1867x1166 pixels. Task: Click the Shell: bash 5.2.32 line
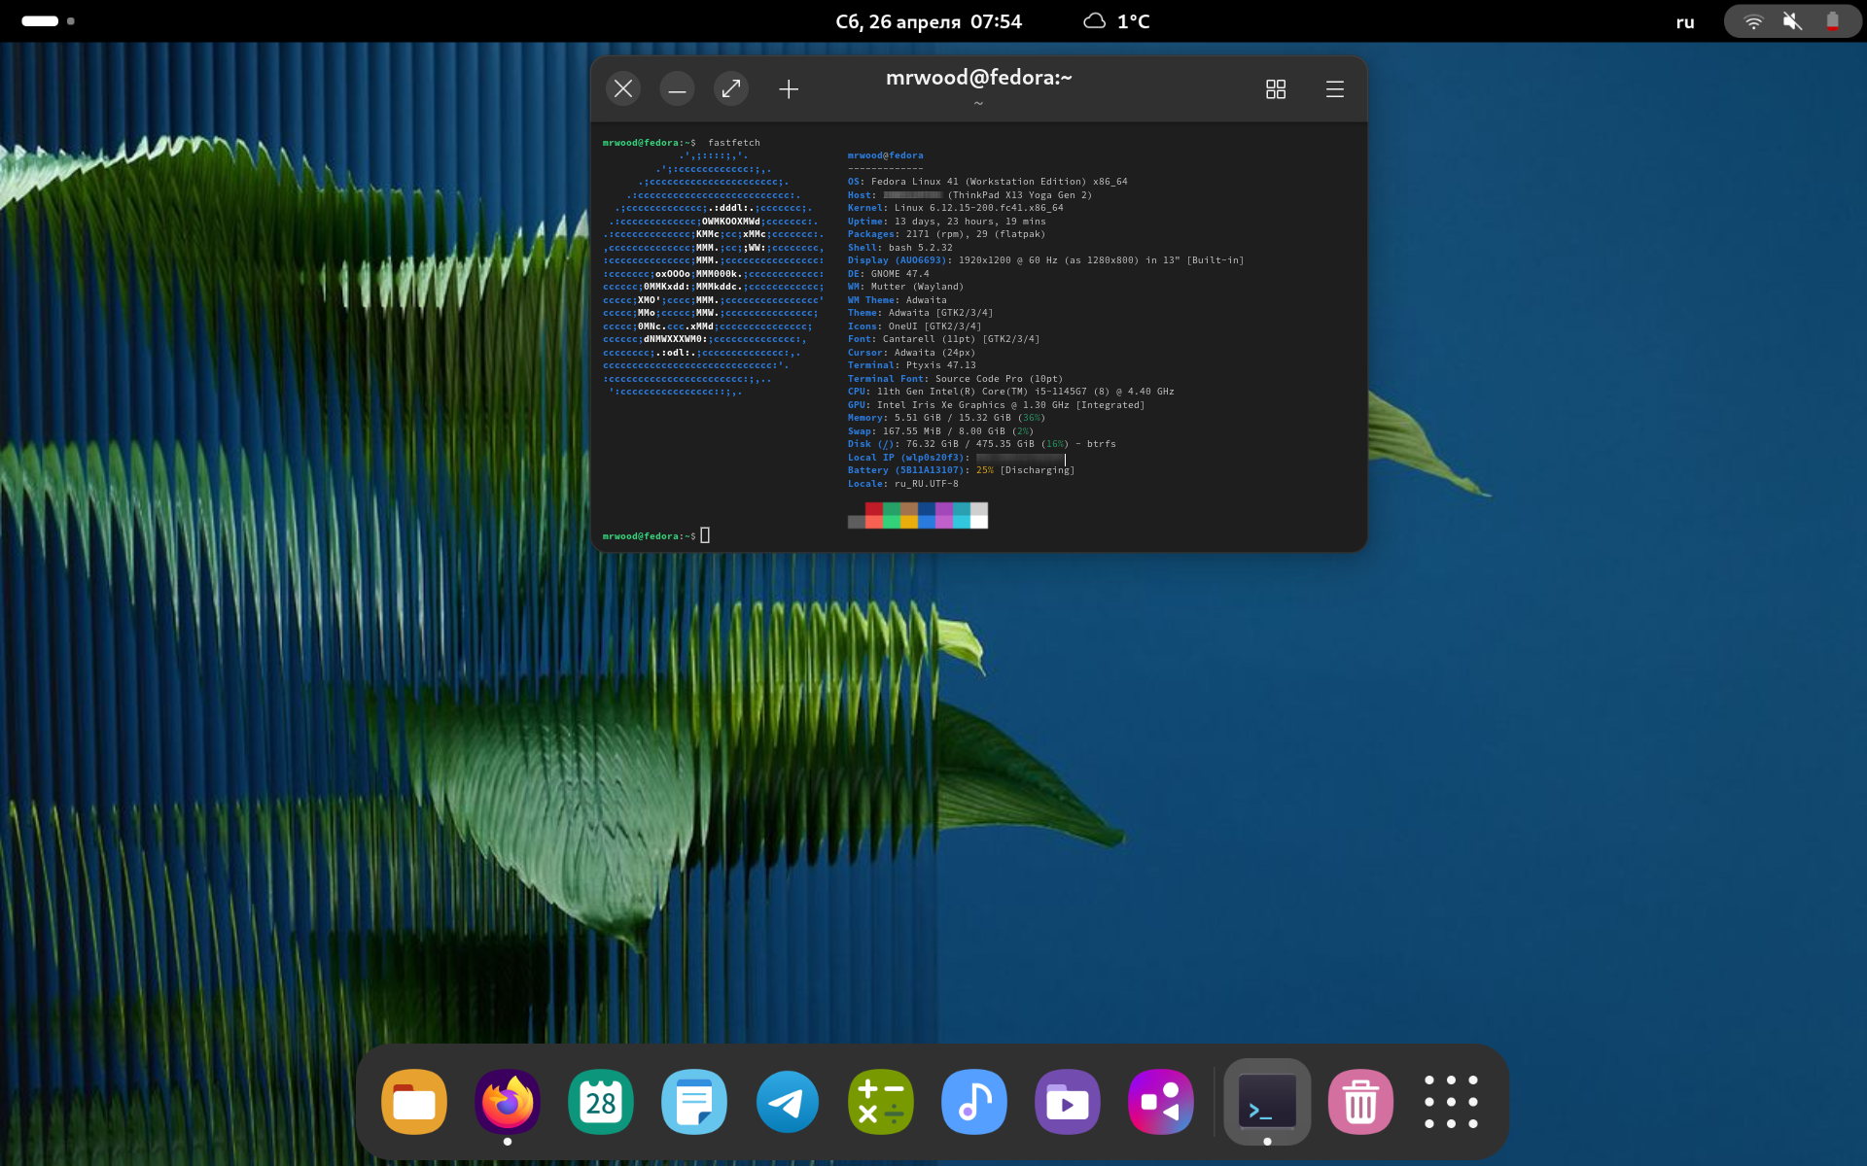[899, 248]
